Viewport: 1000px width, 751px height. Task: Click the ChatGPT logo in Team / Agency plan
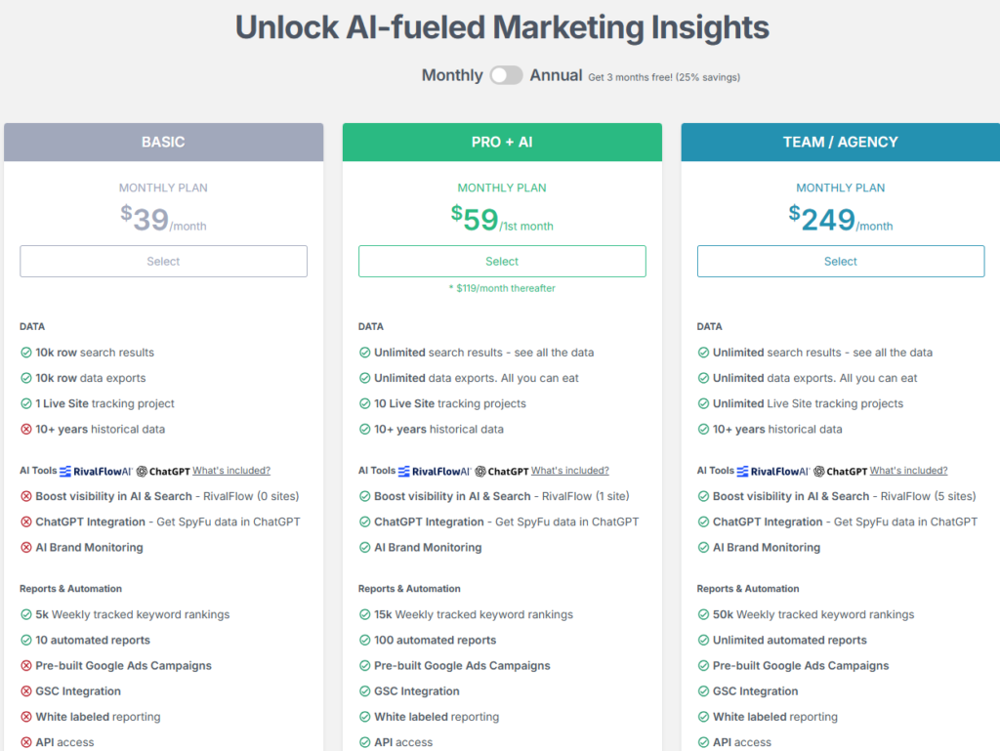click(x=840, y=471)
